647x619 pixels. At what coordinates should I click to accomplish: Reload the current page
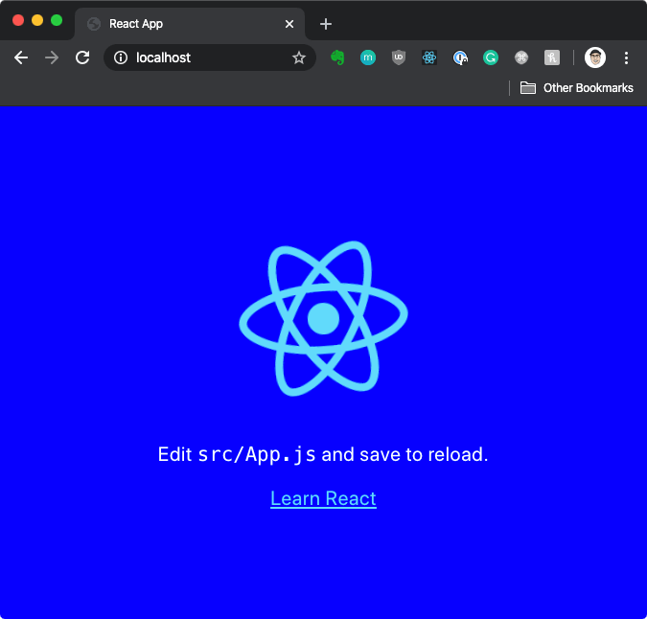(82, 57)
